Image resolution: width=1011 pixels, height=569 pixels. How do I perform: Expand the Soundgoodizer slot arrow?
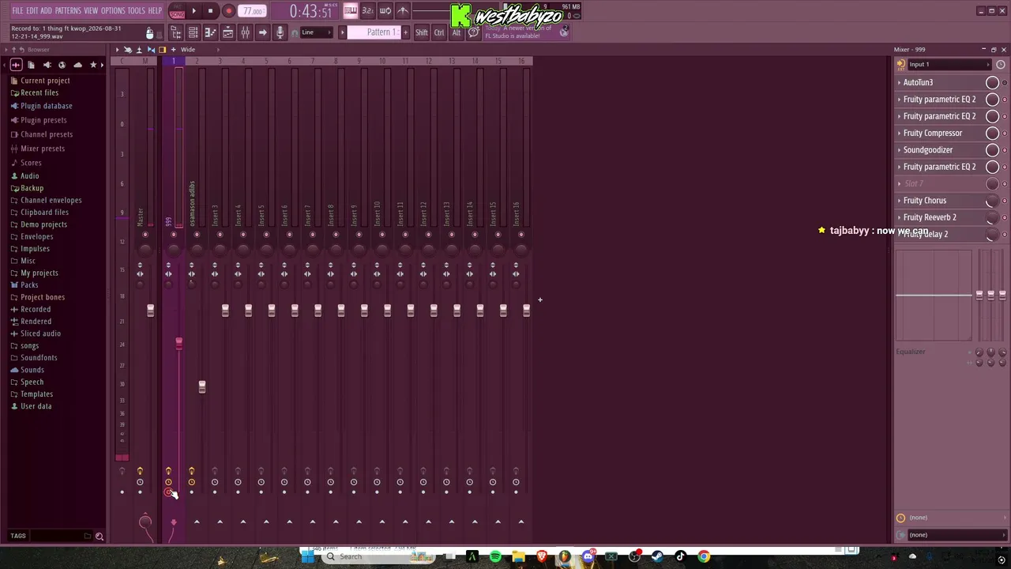pyautogui.click(x=899, y=150)
